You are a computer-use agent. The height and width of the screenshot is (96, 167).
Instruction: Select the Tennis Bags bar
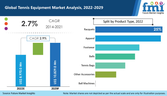(x=110, y=65)
